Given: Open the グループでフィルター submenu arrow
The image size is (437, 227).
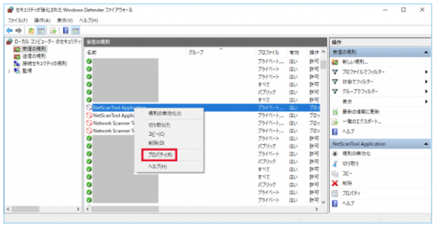Looking at the screenshot, I should click(x=426, y=91).
